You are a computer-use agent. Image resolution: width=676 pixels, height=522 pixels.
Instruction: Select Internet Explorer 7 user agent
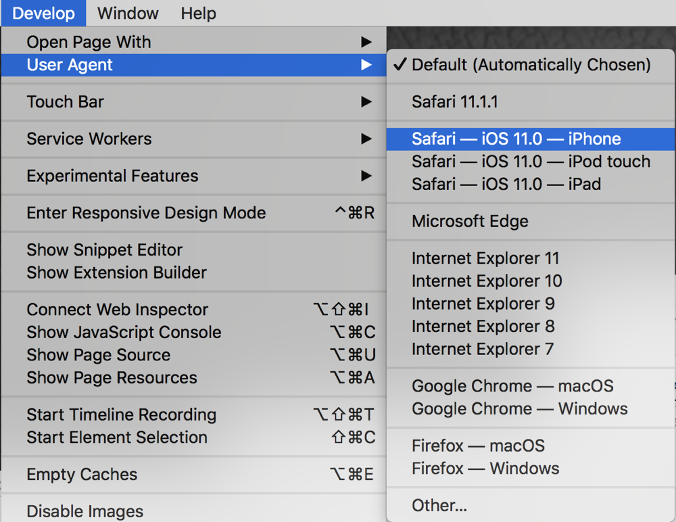tap(531, 349)
